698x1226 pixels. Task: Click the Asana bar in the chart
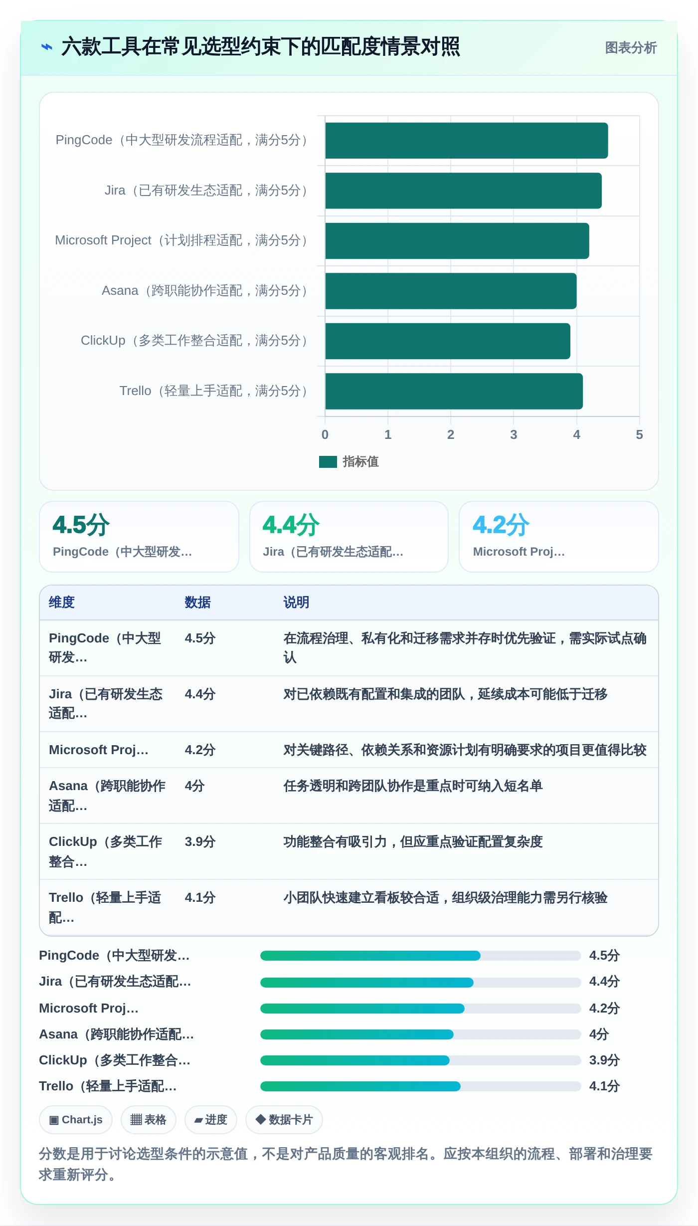(x=451, y=291)
